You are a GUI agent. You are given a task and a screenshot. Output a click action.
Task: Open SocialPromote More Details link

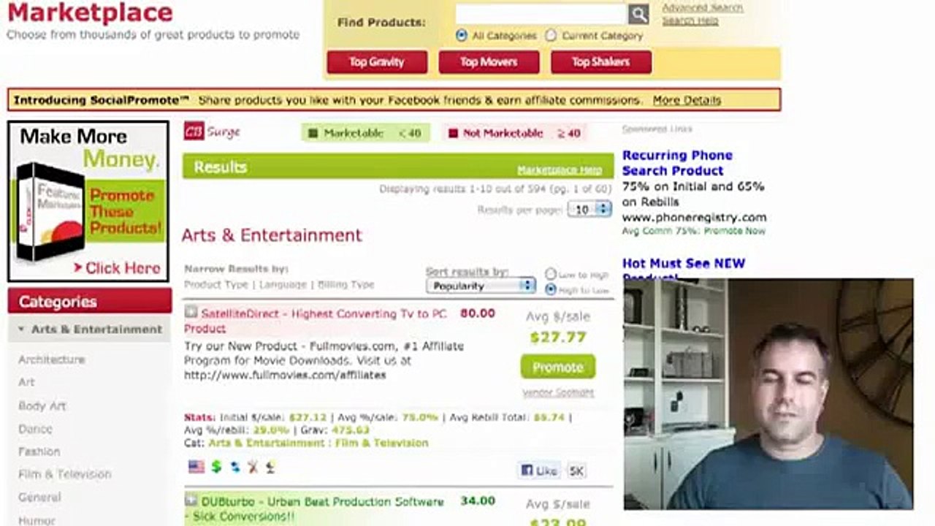[x=687, y=100]
